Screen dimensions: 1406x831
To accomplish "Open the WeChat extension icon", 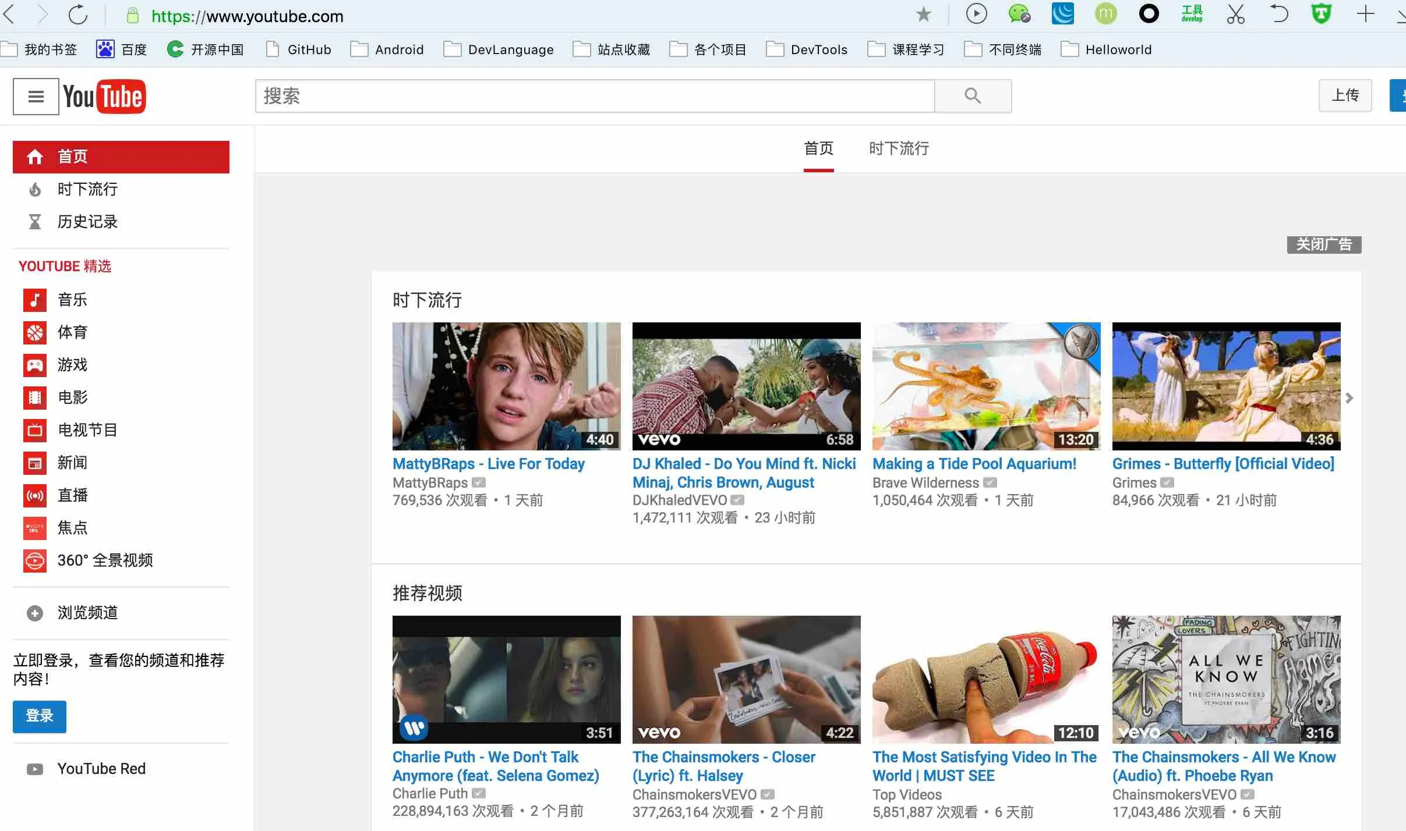I will click(1019, 13).
